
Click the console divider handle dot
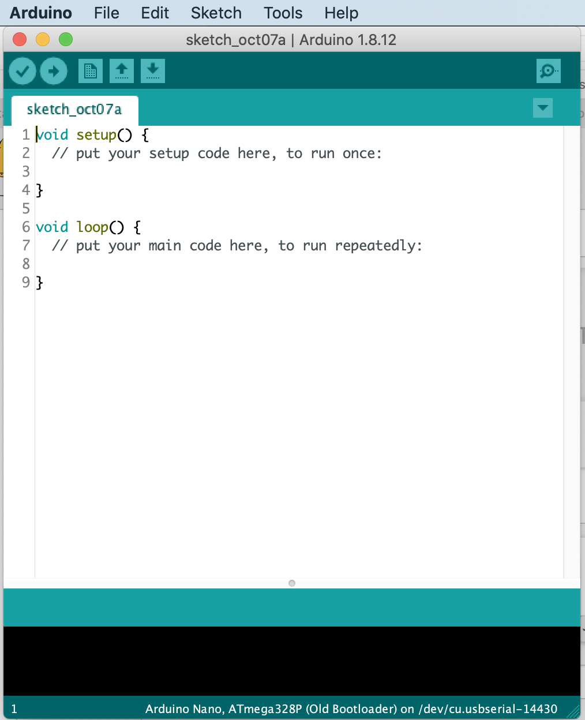(x=292, y=583)
